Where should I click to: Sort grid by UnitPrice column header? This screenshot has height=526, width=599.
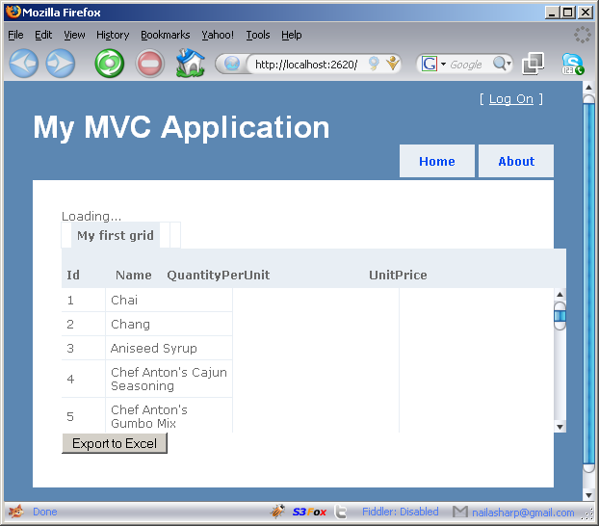(x=398, y=275)
